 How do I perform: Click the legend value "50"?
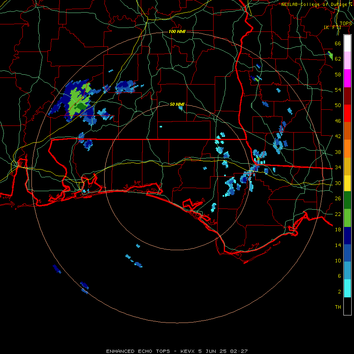(338, 105)
